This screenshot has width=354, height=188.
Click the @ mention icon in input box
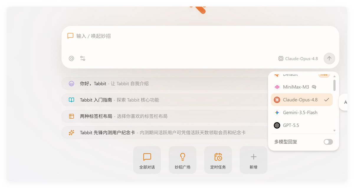(71, 58)
